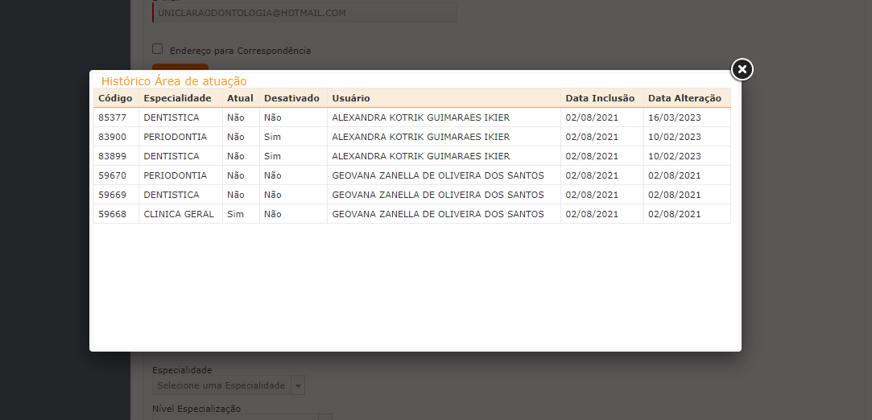Click code 59669 in history table
Screen dimensions: 872x420
coord(113,195)
